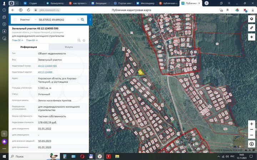Click the highlighted yellow parcel on map
257x160 pixels.
click(x=140, y=72)
